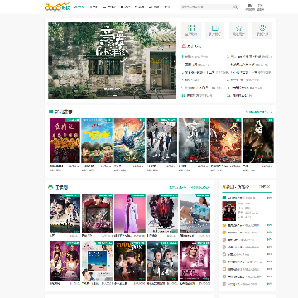Switch to the right-hand tab in the ranking sidebar
Viewport: 298px width, 298px height.
coord(264,187)
